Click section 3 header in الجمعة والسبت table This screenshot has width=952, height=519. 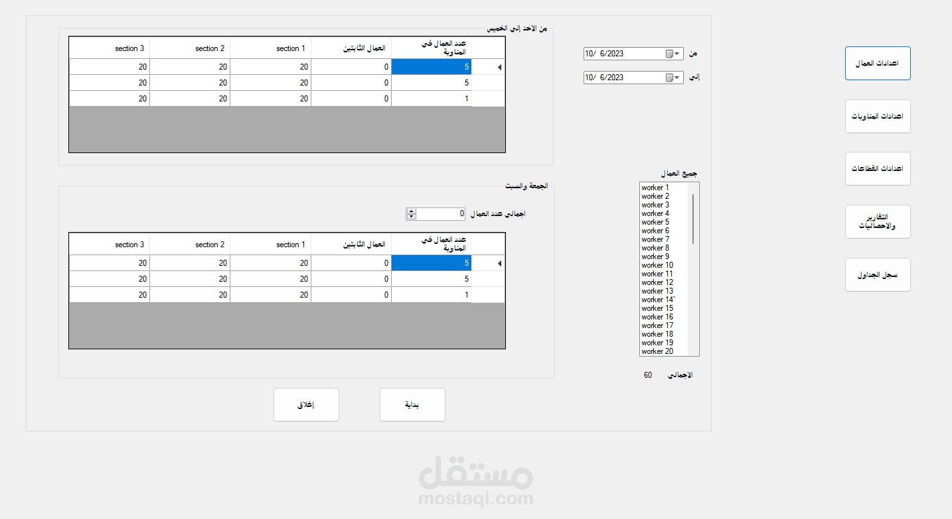tap(110, 245)
